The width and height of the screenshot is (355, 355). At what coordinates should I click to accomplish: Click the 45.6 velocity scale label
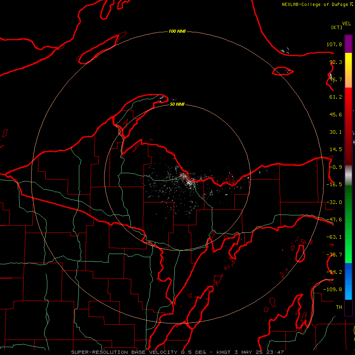click(336, 114)
